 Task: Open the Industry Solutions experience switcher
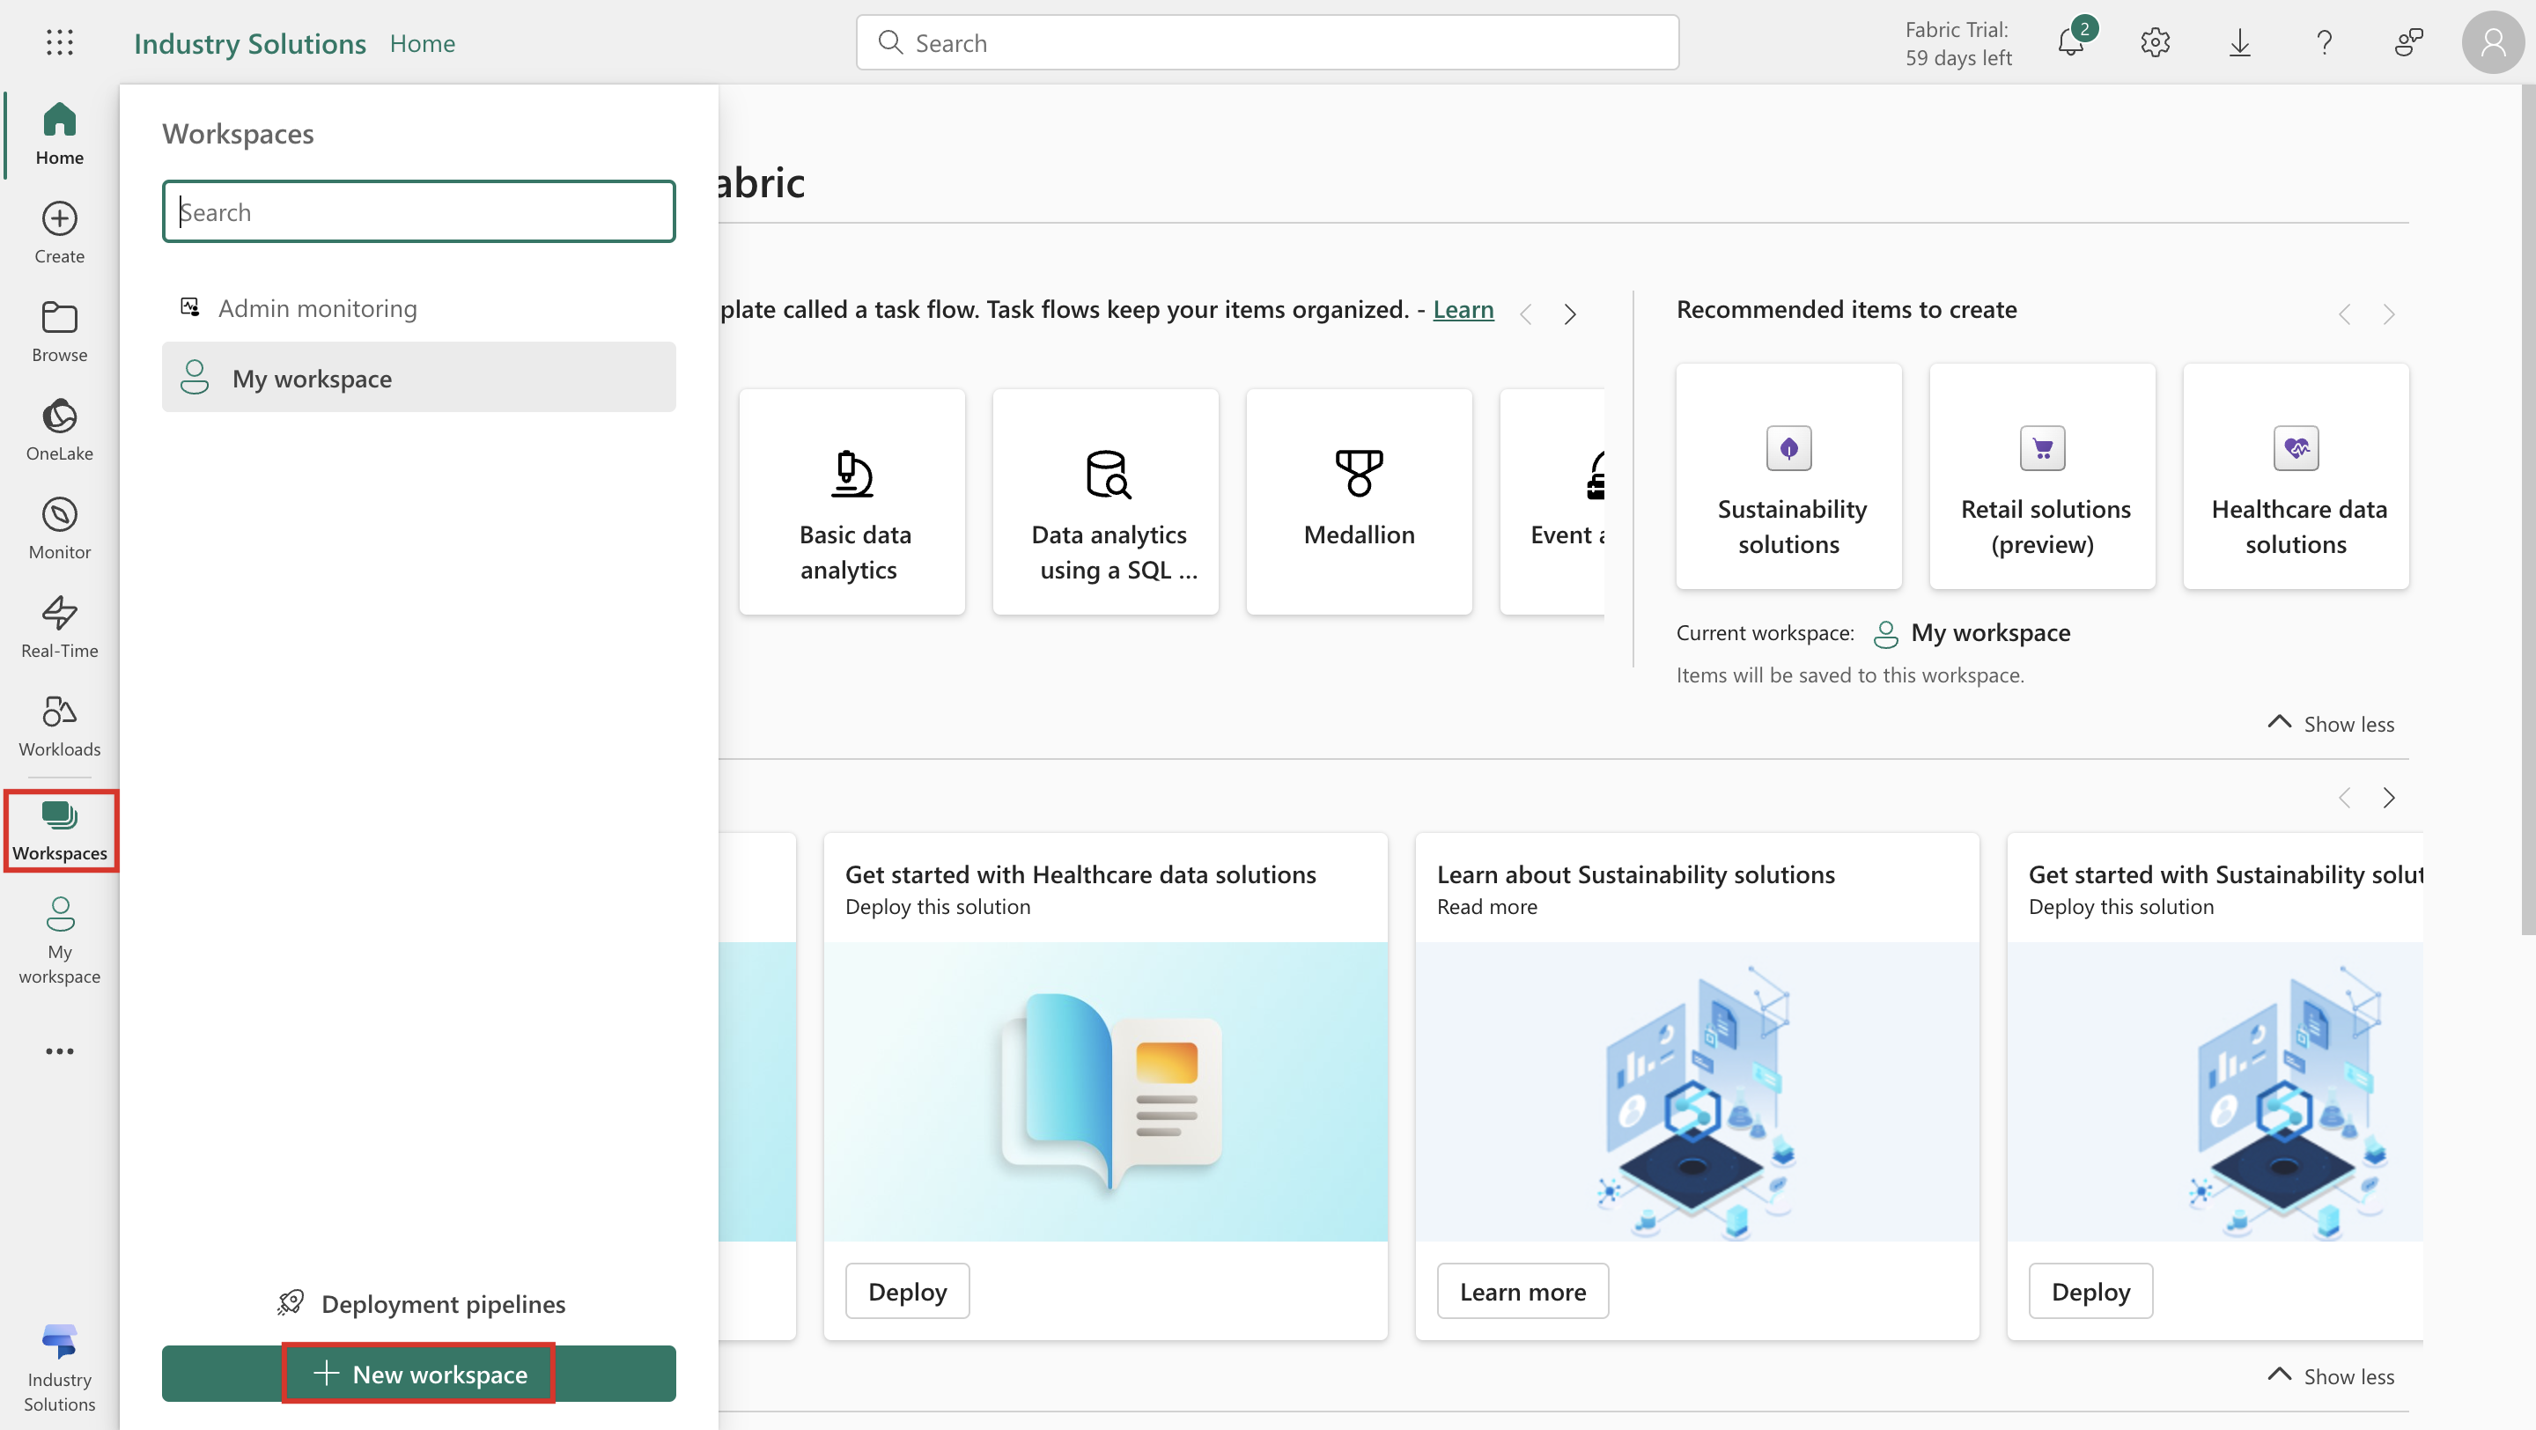point(59,1367)
